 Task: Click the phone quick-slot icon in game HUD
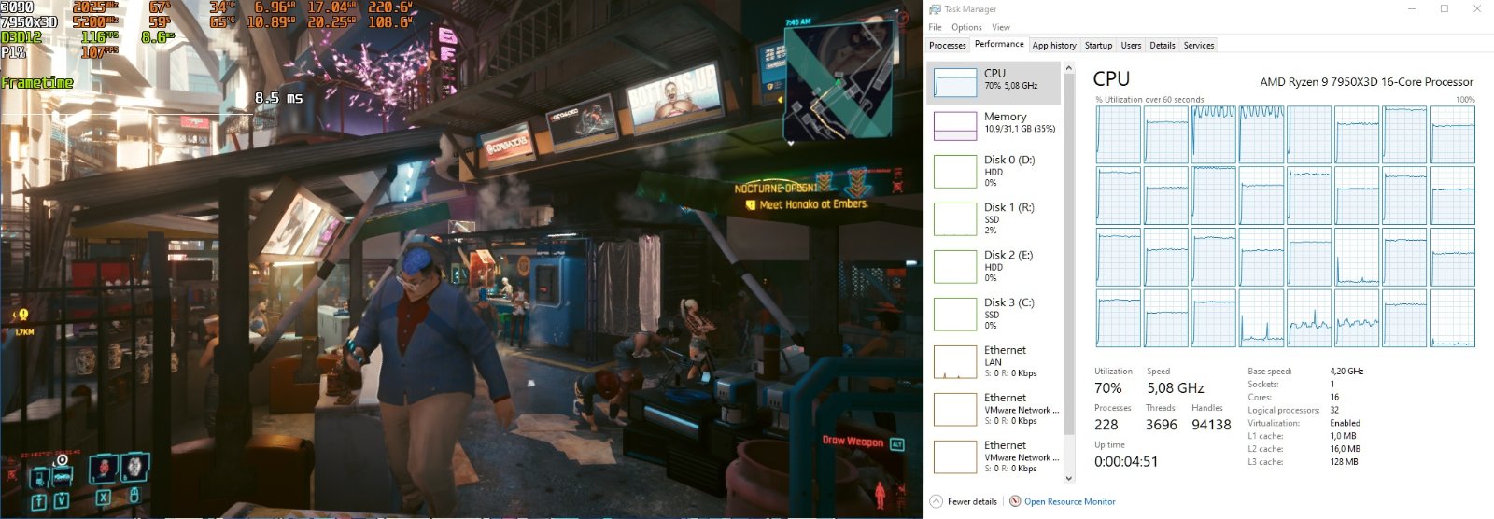[38, 479]
